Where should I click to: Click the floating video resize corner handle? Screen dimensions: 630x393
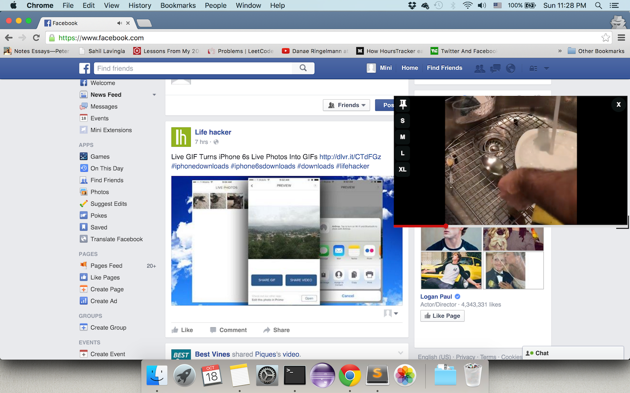point(624,223)
